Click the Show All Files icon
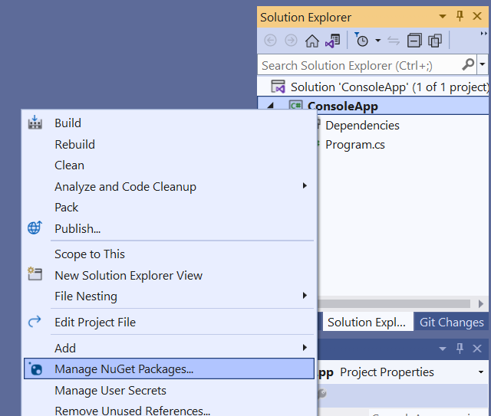The width and height of the screenshot is (491, 416). coord(435,41)
